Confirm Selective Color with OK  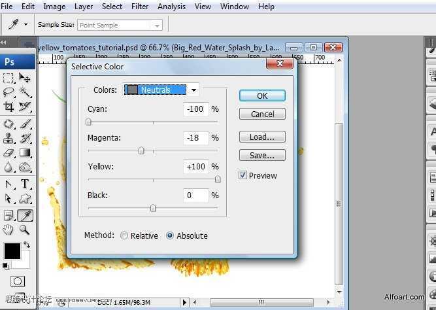click(x=262, y=95)
